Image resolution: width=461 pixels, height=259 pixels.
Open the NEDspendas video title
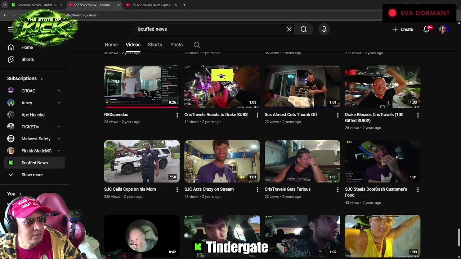(116, 115)
